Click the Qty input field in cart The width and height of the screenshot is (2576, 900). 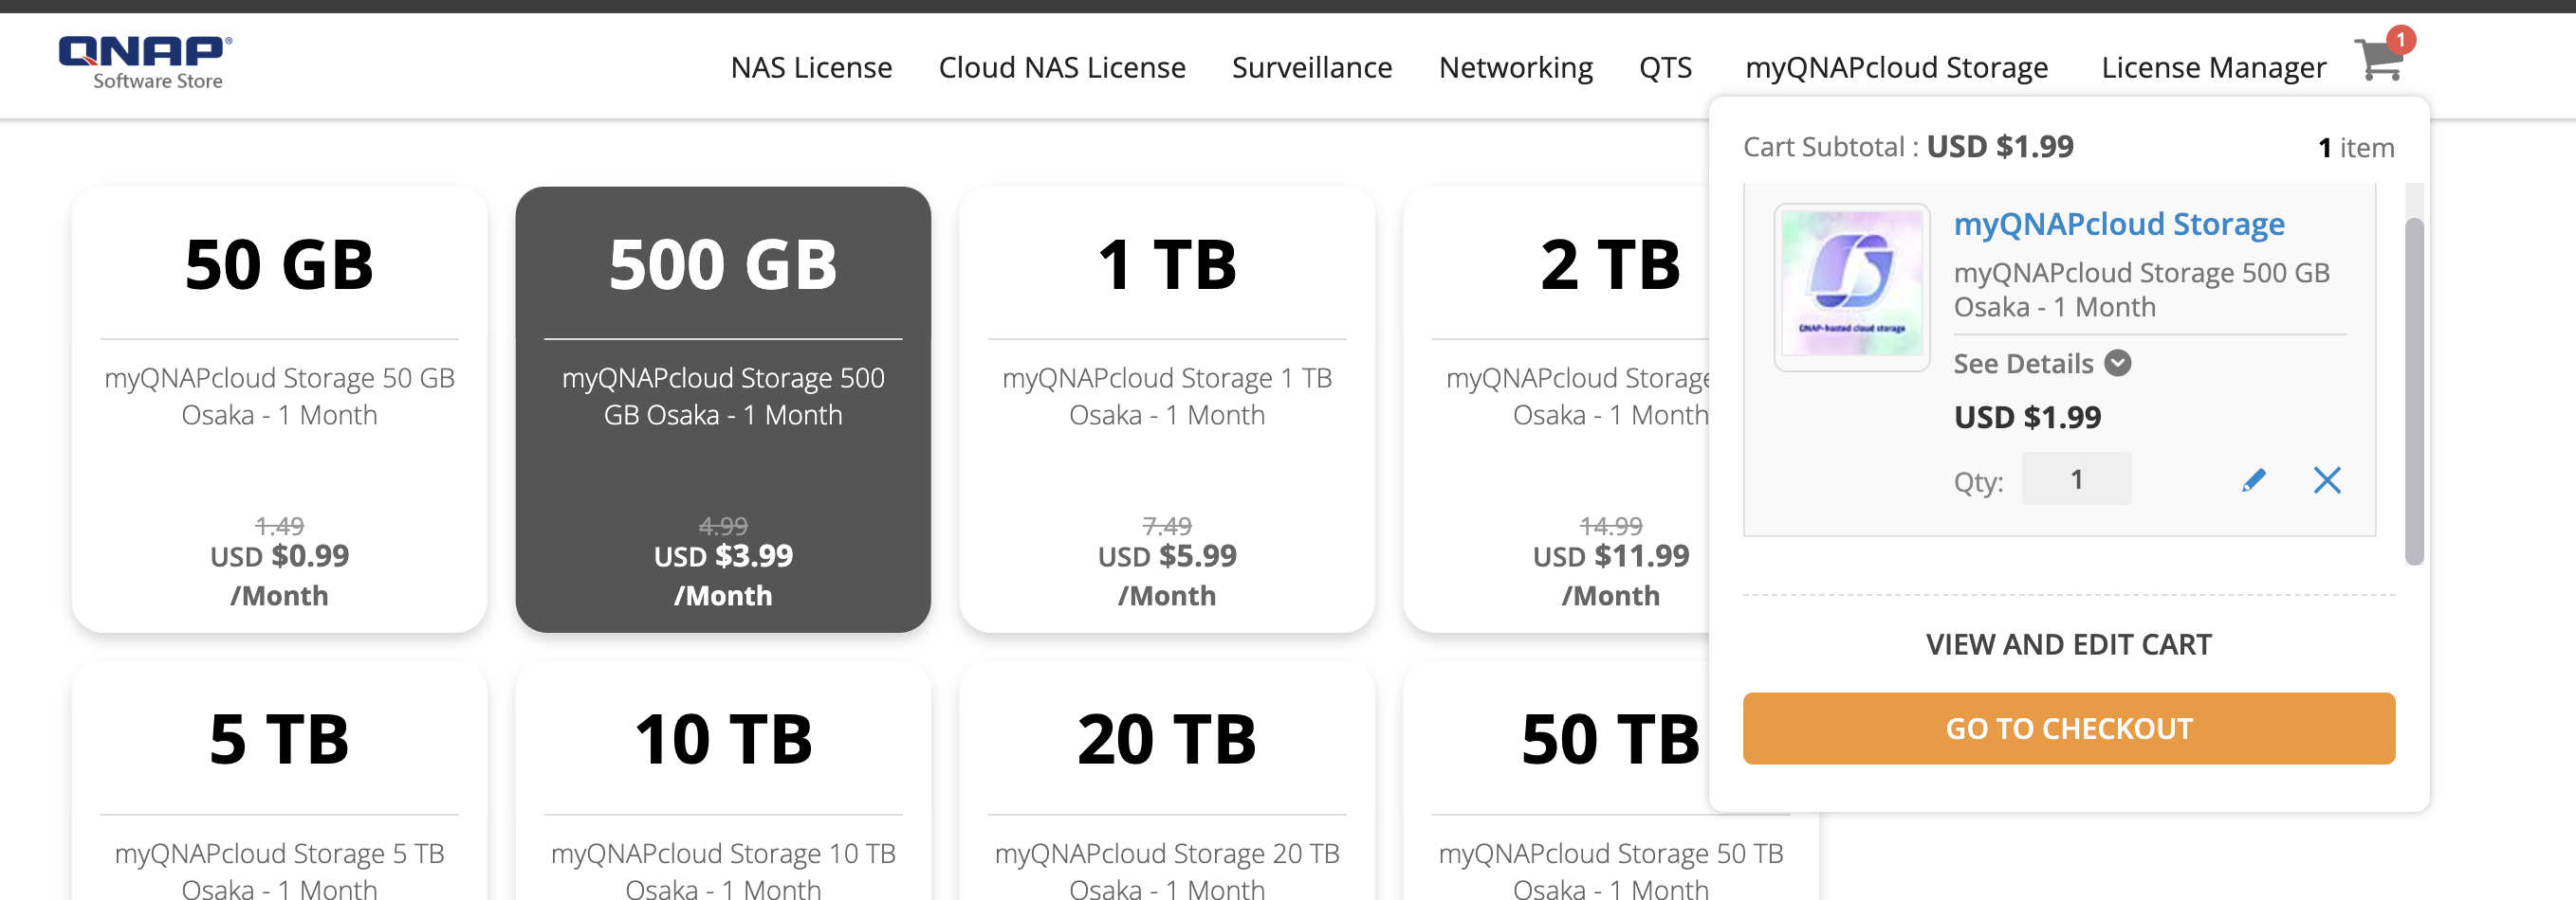pyautogui.click(x=2076, y=479)
